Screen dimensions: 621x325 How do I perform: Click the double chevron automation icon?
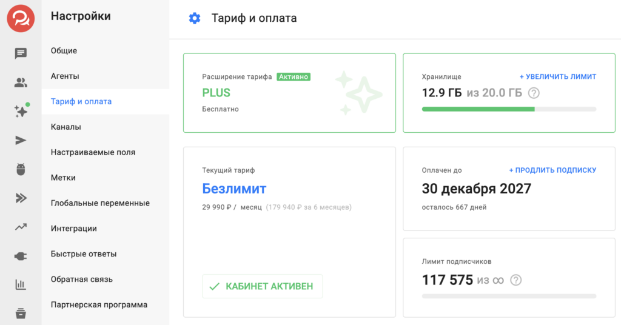point(21,198)
